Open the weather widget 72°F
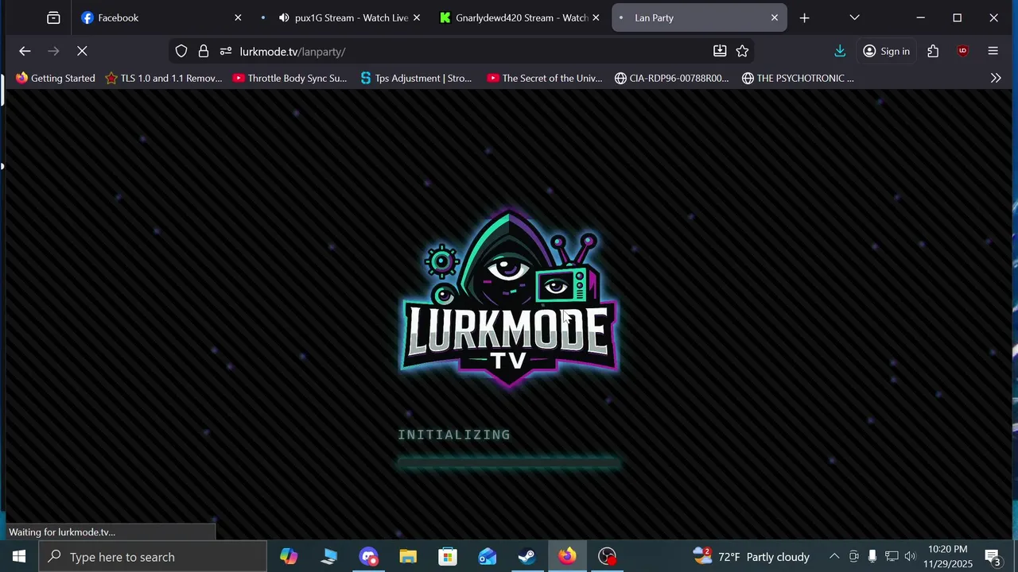 752,556
